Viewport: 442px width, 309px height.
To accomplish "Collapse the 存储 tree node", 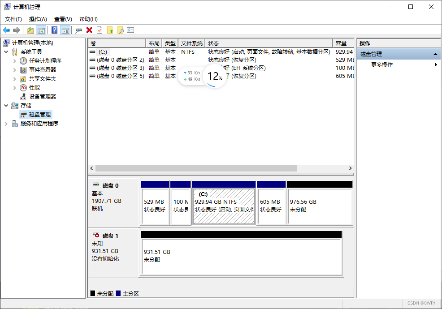I will click(x=6, y=106).
